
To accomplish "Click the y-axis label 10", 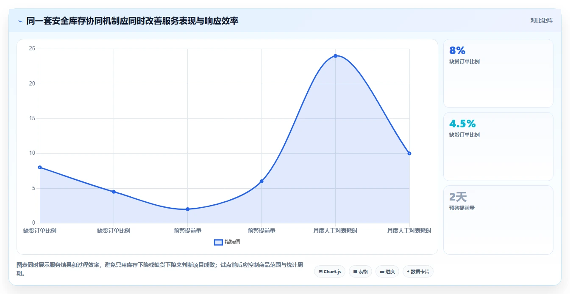I will (x=32, y=153).
